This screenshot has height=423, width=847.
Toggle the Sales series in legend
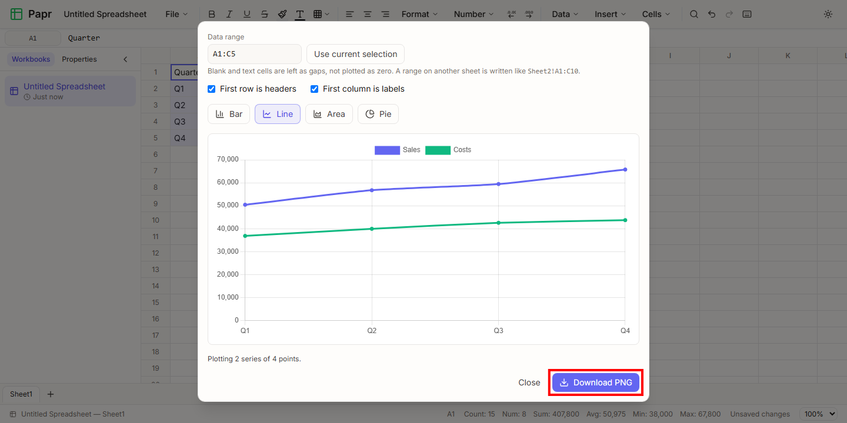coord(398,150)
